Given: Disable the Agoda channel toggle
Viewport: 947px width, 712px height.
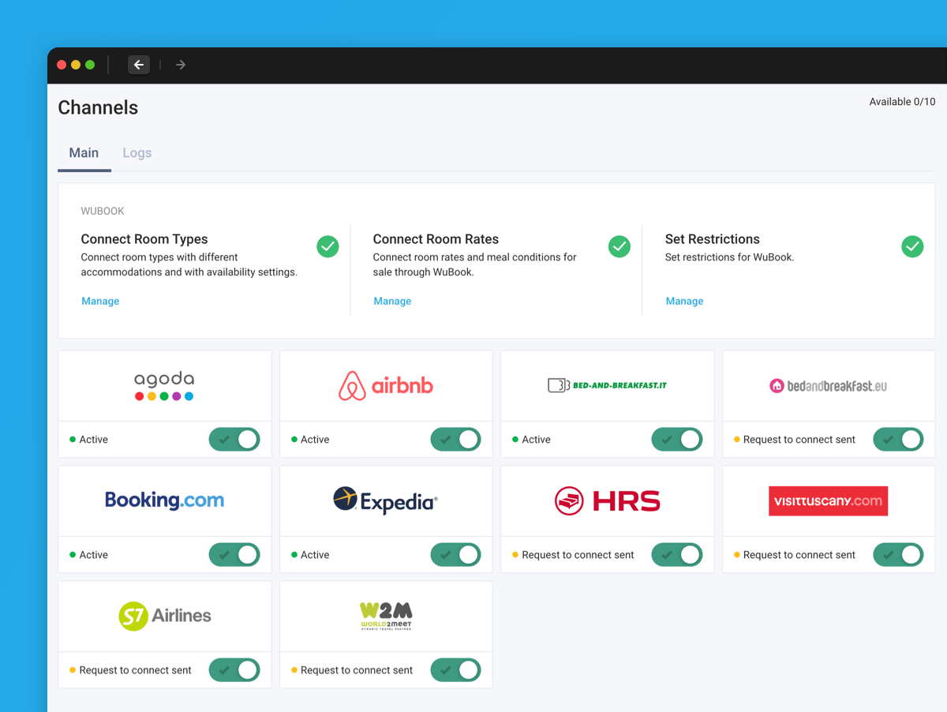Looking at the screenshot, I should (234, 440).
